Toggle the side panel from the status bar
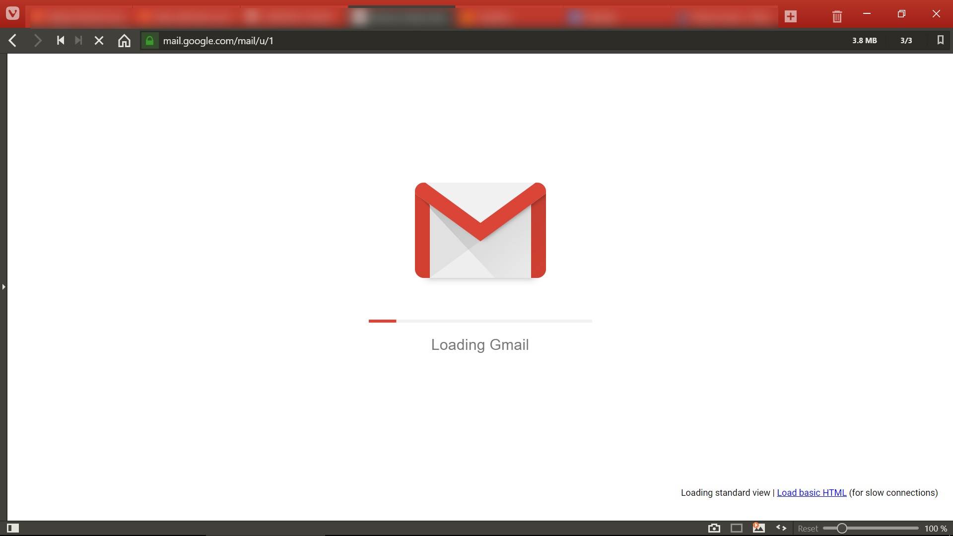The image size is (953, 536). click(x=13, y=528)
